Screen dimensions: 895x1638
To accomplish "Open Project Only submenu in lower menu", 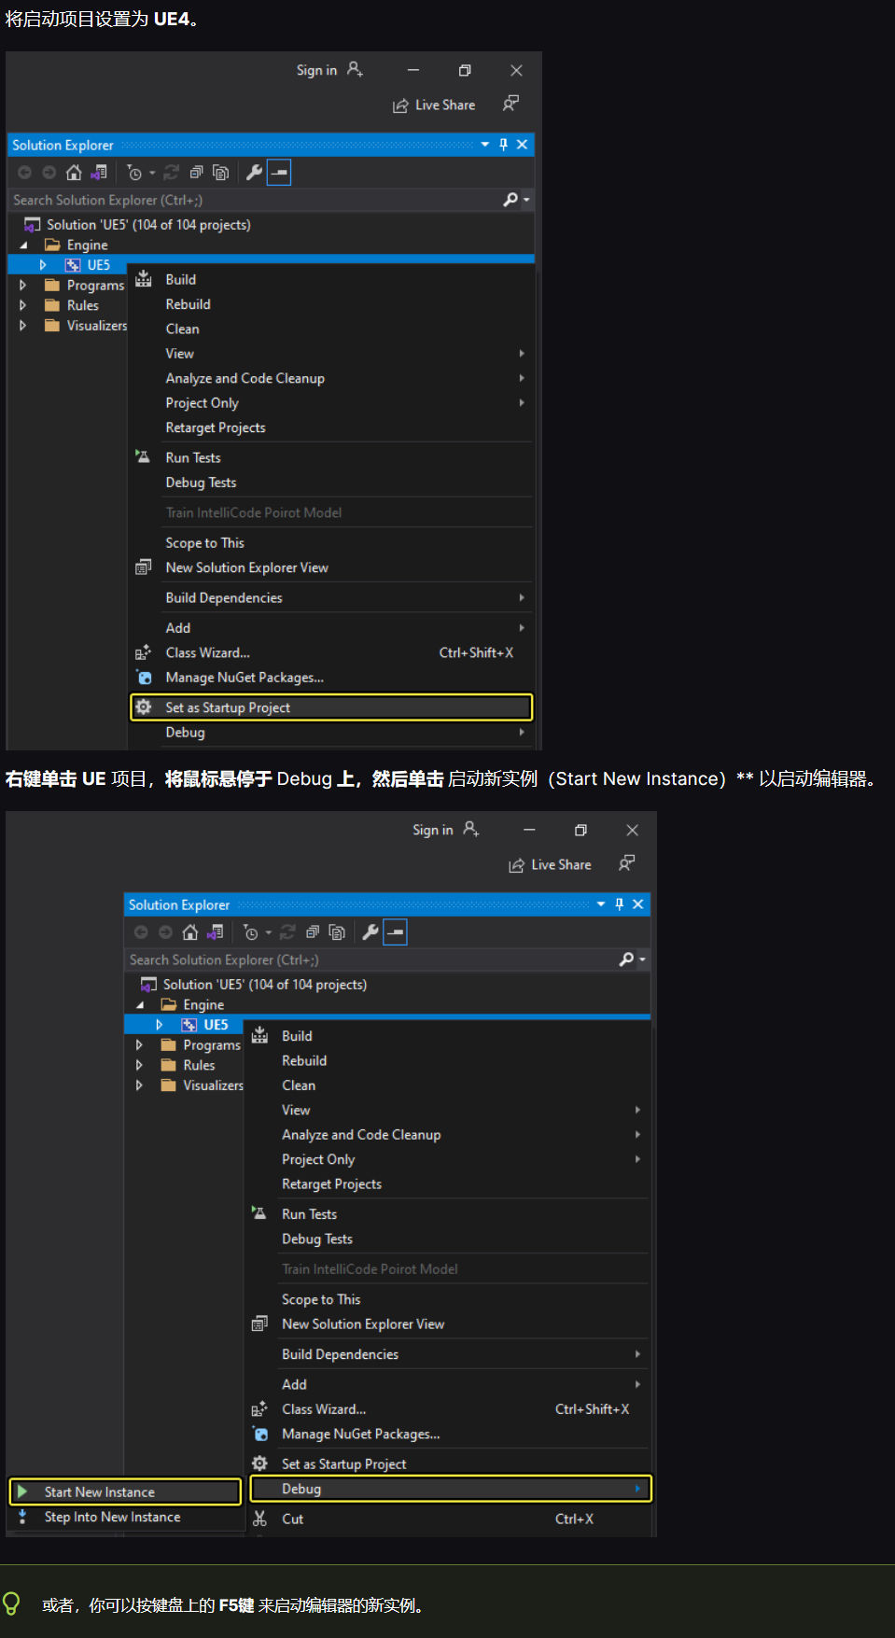I will coord(447,1159).
